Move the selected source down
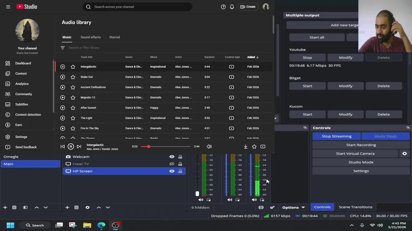The image size is (412, 231). pyautogui.click(x=108, y=208)
